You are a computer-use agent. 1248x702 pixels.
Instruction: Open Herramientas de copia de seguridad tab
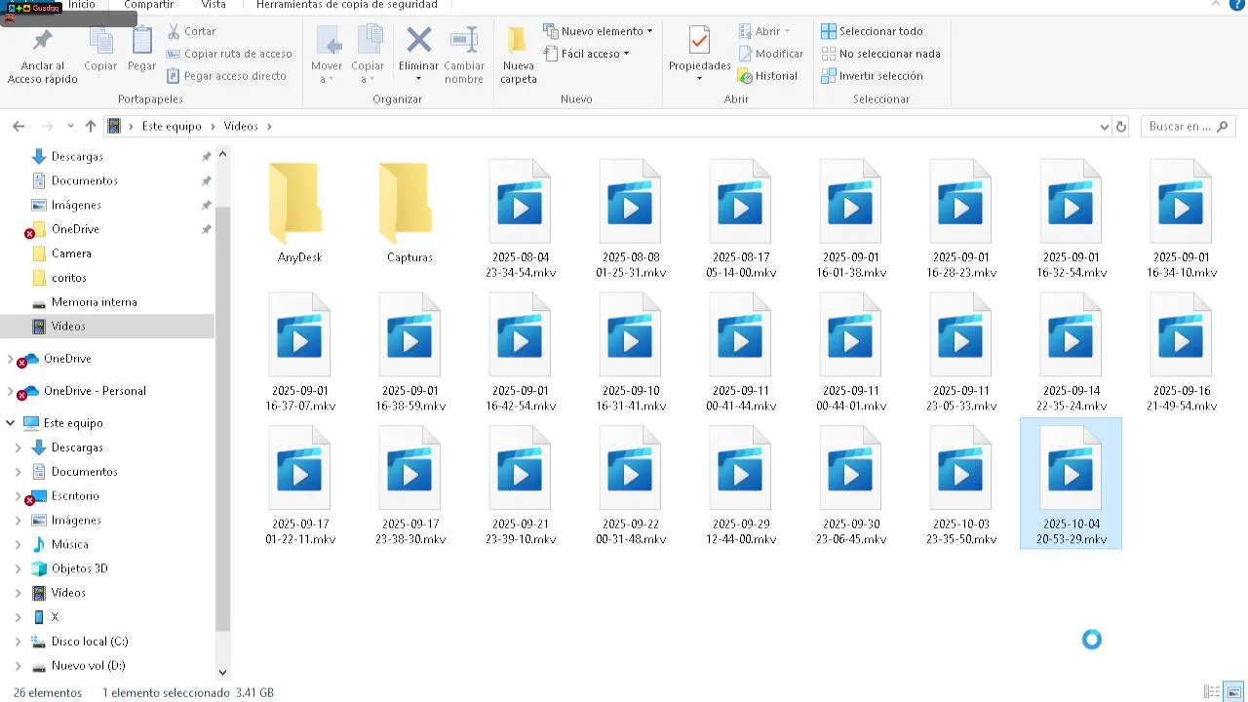pos(347,5)
